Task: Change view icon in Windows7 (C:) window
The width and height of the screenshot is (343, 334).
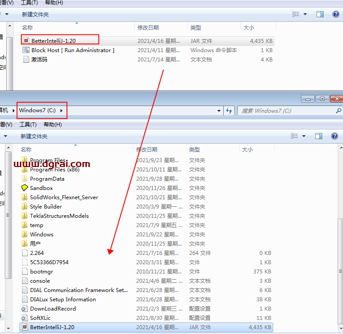Action: pos(294,136)
